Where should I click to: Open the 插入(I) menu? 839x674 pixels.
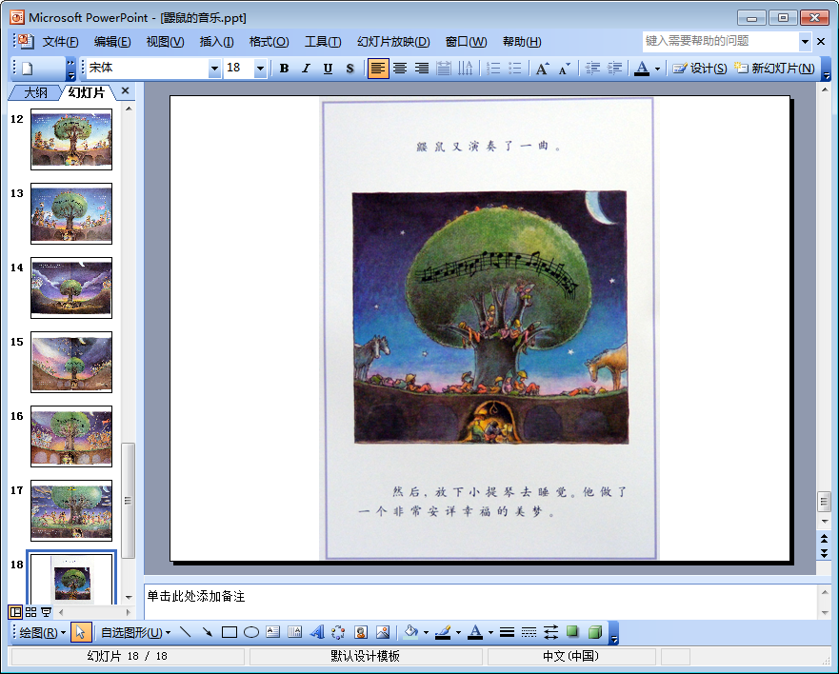(217, 42)
